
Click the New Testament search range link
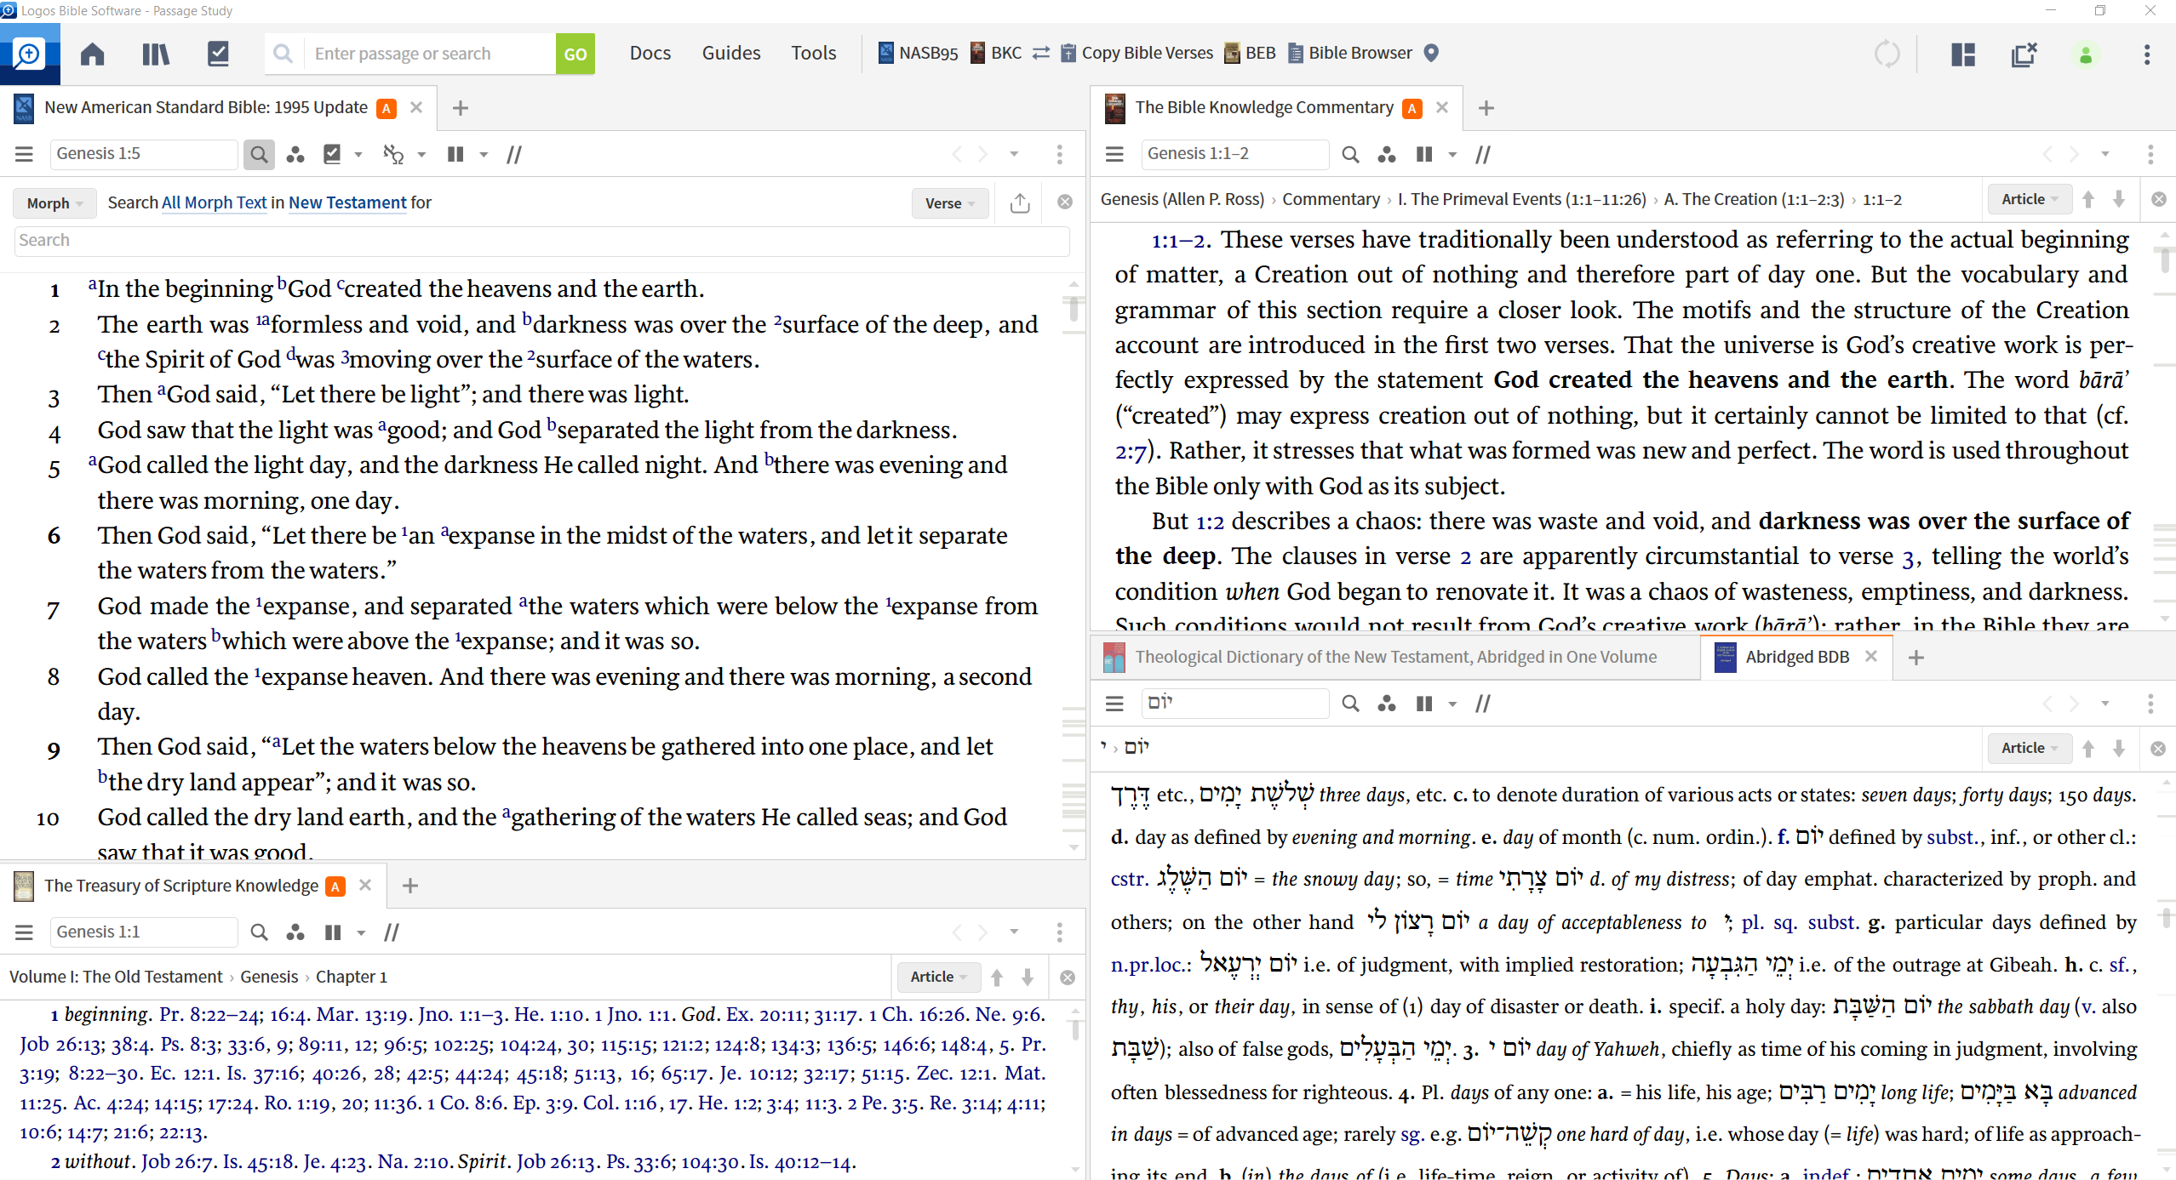coord(347,202)
